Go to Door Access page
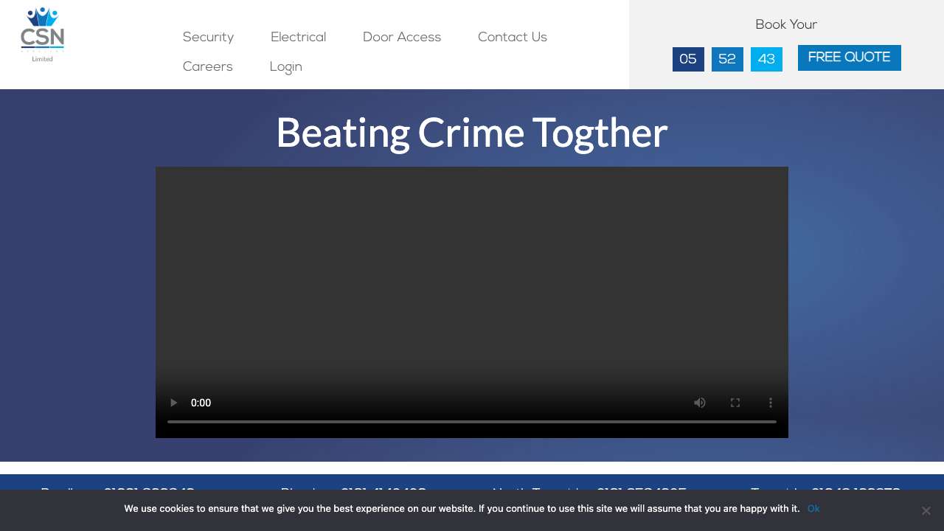944x531 pixels. 402,38
